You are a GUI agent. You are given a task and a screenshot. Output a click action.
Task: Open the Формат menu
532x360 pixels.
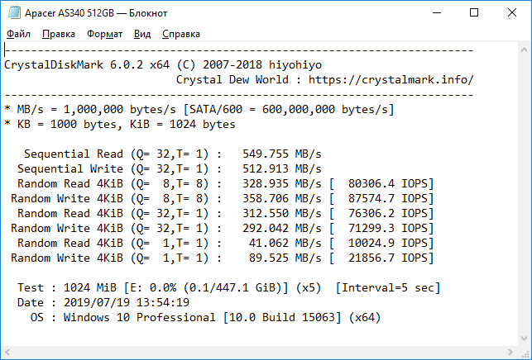click(104, 34)
